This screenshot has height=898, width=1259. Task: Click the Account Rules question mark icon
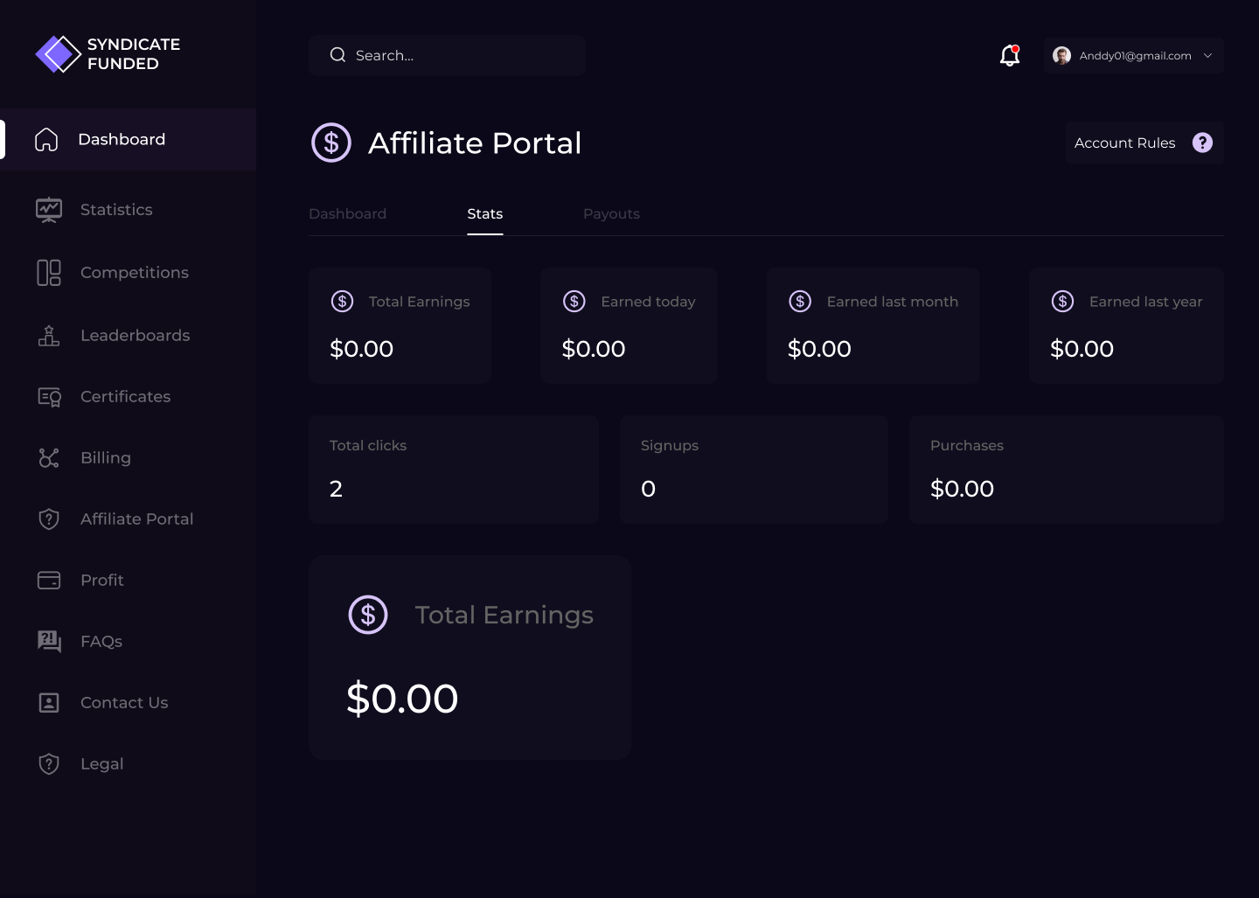pos(1202,143)
